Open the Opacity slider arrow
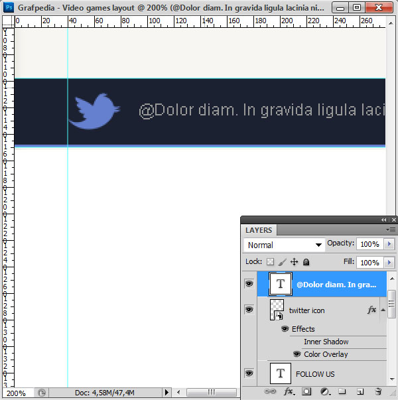 (x=389, y=244)
